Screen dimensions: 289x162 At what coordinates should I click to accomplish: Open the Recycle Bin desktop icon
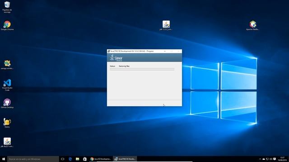pyautogui.click(x=7, y=7)
